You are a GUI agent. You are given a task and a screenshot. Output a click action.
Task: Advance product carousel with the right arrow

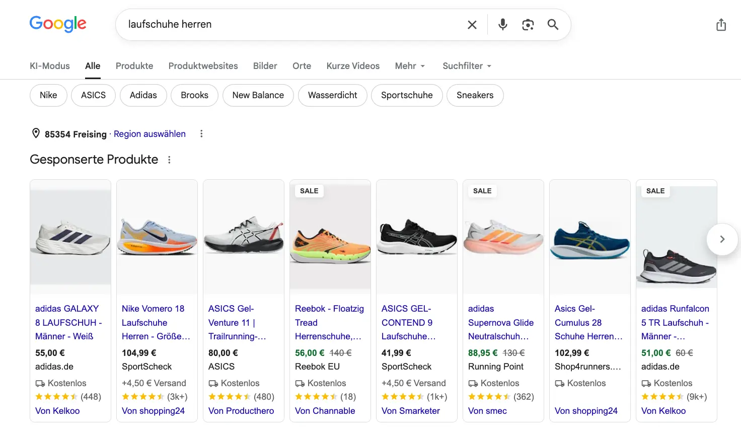[722, 239]
